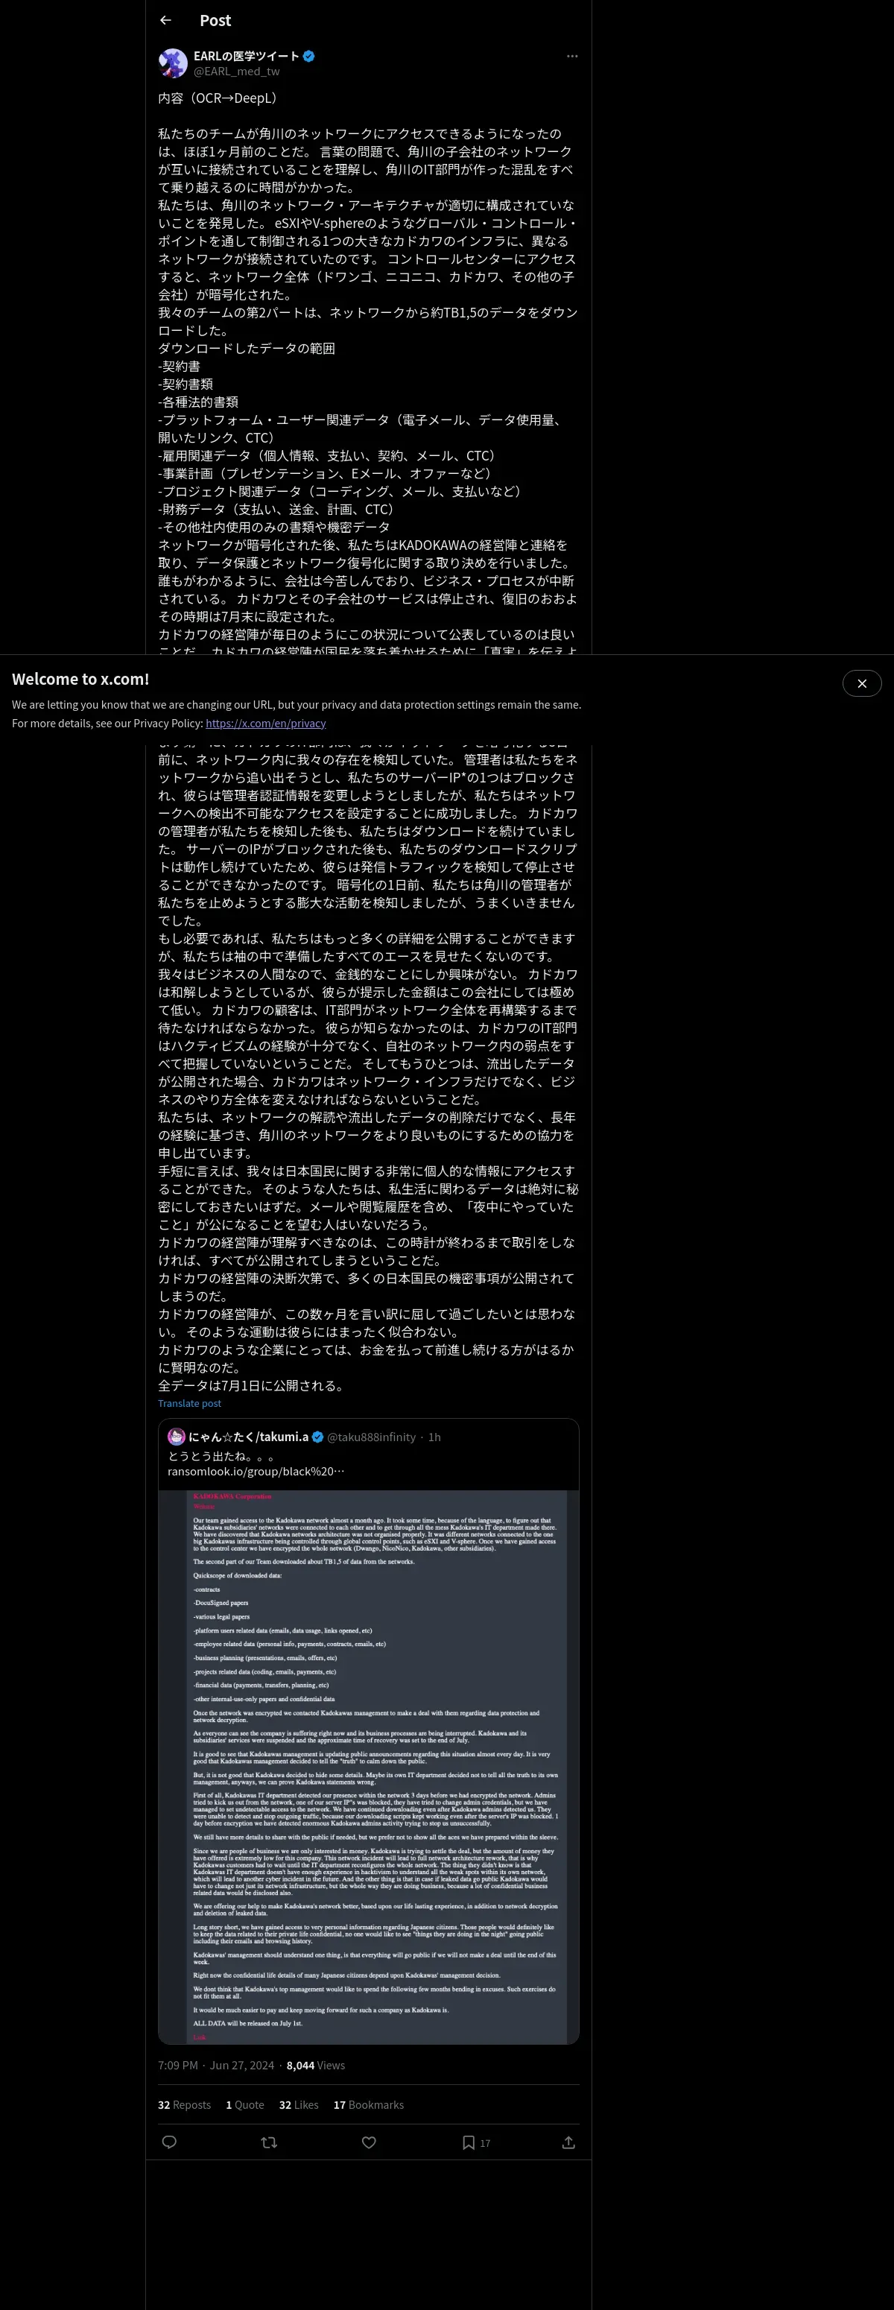
Task: Open EARL profile avatar
Action: click(x=173, y=63)
